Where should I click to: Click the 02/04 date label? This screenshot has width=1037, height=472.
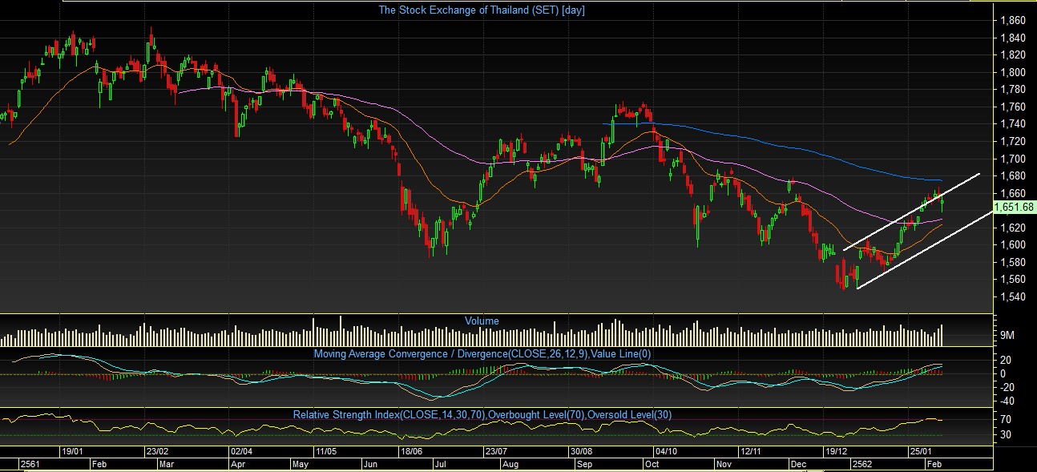[x=241, y=452]
